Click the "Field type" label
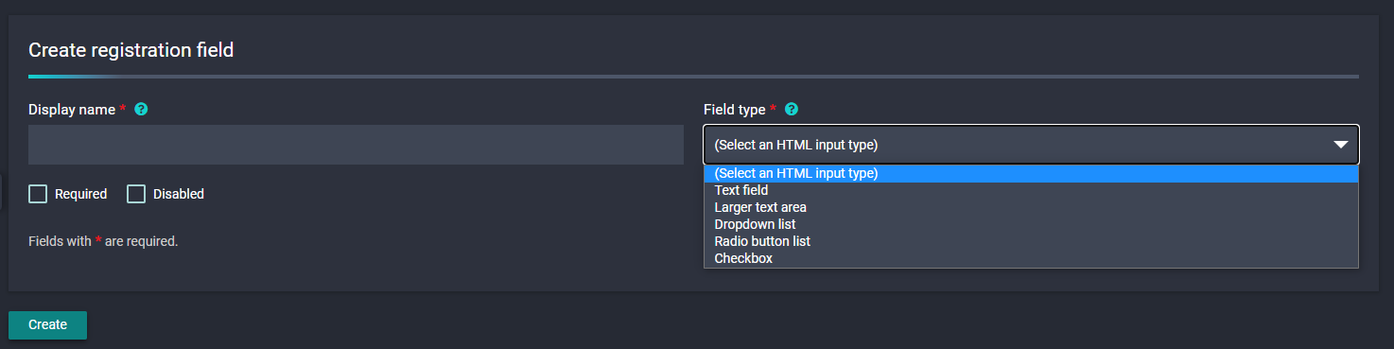 point(734,110)
